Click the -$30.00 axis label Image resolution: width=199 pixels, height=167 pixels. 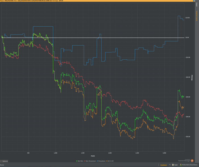(188, 97)
